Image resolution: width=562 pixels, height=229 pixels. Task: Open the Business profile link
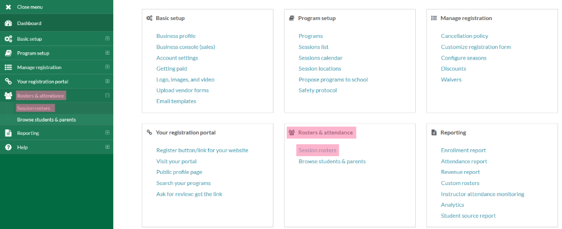click(176, 36)
